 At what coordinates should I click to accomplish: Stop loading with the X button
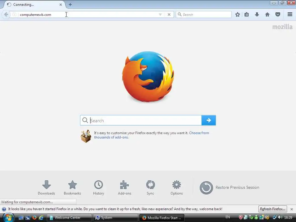[169, 14]
